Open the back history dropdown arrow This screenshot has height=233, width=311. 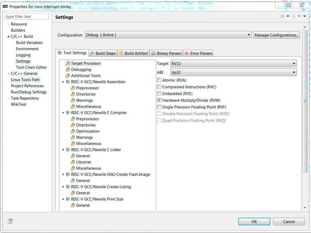coord(288,16)
